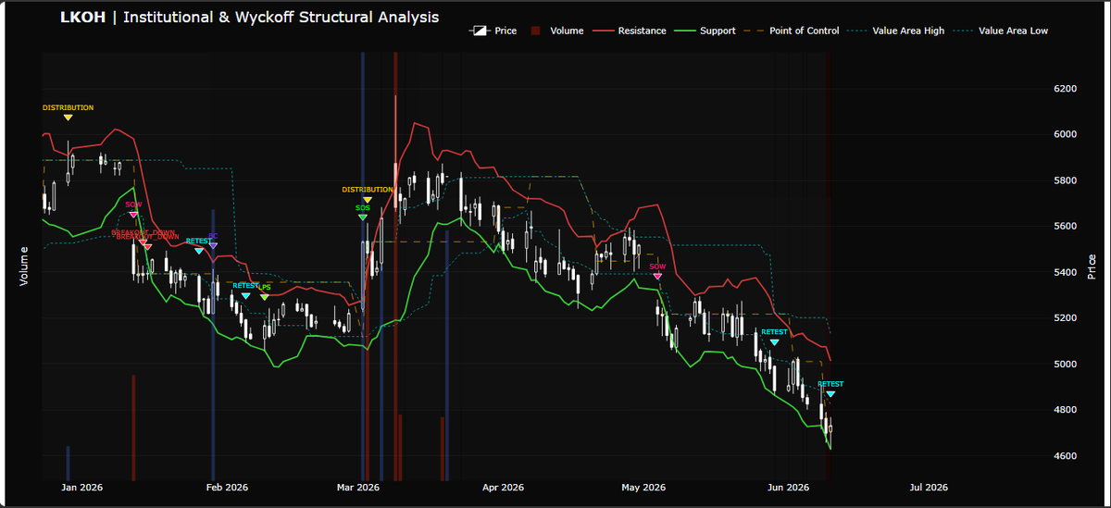Viewport: 1111px width, 508px height.
Task: Click the Feb 2026 date axis label
Action: (227, 488)
